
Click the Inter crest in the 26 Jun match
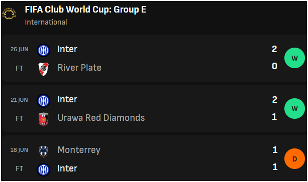tap(43, 50)
